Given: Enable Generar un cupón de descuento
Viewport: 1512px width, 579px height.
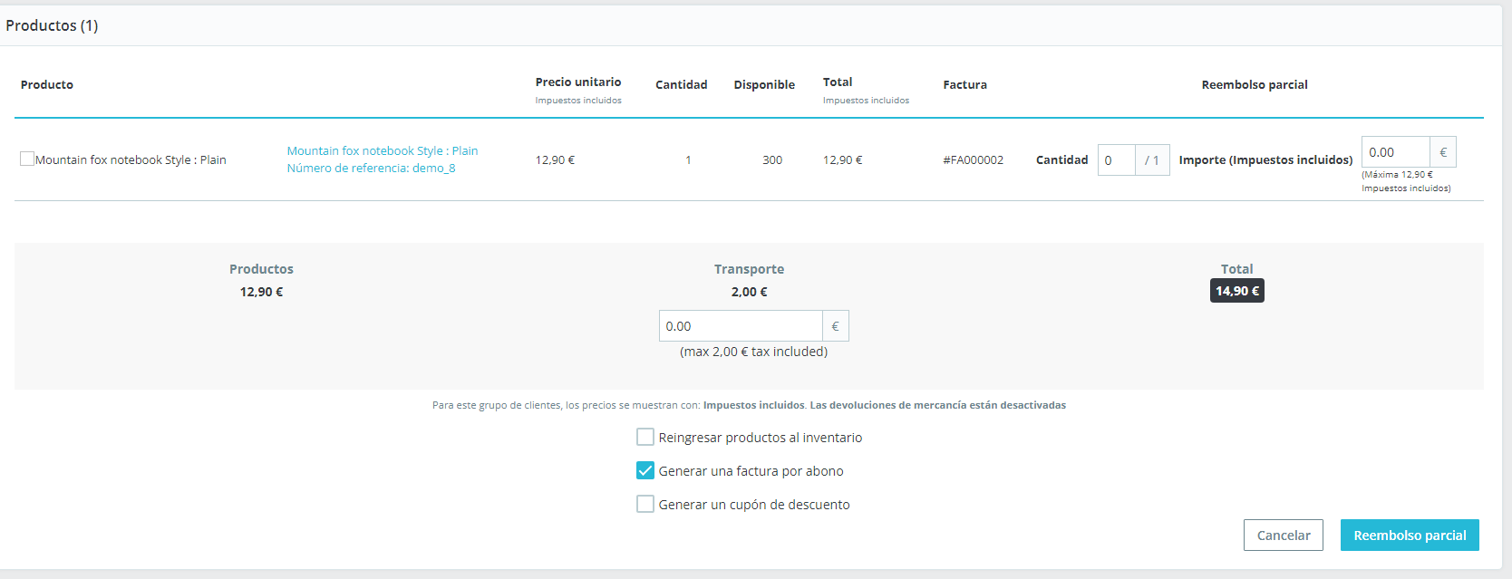Looking at the screenshot, I should 645,505.
